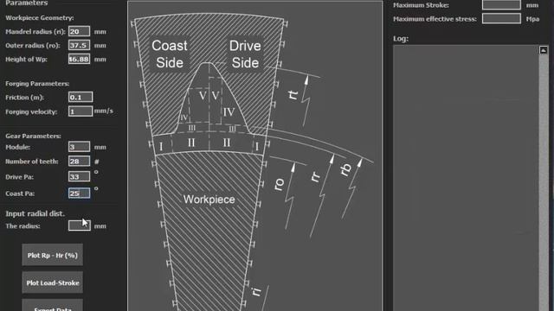This screenshot has height=311, width=554.
Task: Select the Outer radius field showing 37.5
Action: click(x=79, y=45)
